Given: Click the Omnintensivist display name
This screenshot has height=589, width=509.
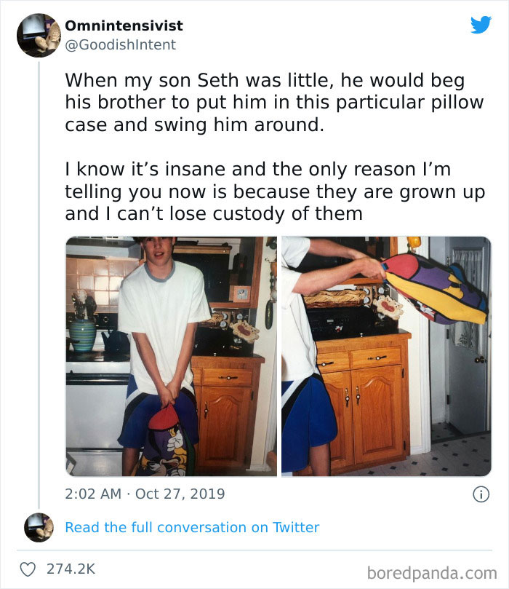Looking at the screenshot, I should [x=124, y=25].
